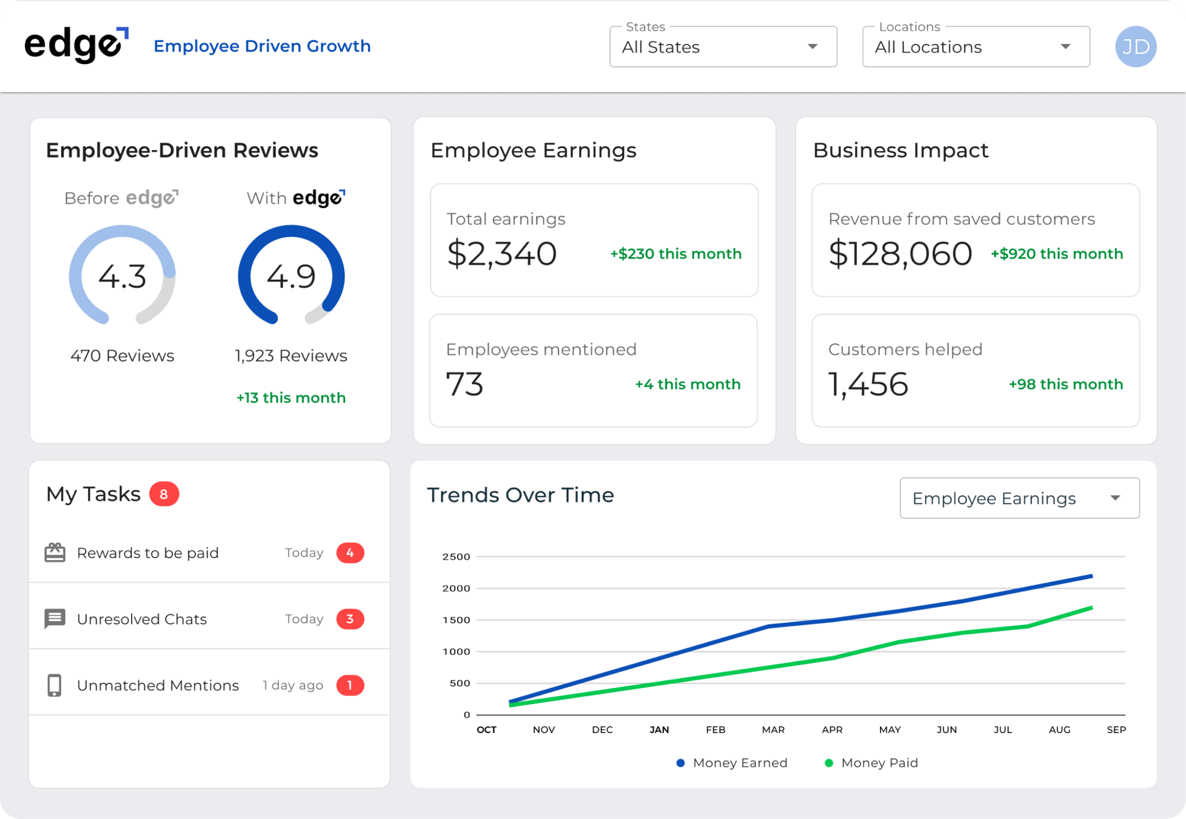Click the green Money Paid trend line
Screen dimensions: 1186x819
click(x=834, y=657)
